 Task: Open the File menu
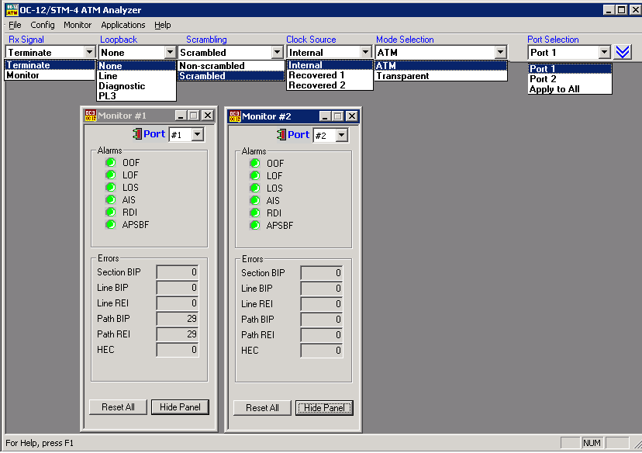pos(15,25)
